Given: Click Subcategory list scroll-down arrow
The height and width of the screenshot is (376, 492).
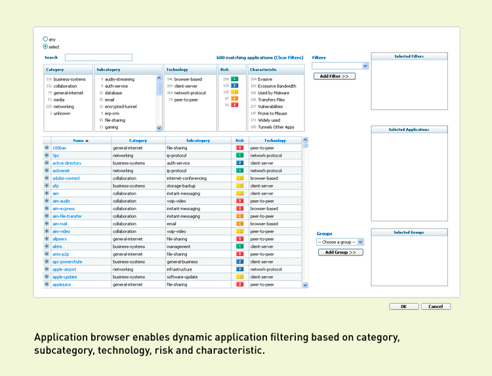Looking at the screenshot, I should (x=159, y=128).
